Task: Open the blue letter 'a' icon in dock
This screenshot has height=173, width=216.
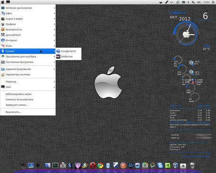Action: [108, 165]
